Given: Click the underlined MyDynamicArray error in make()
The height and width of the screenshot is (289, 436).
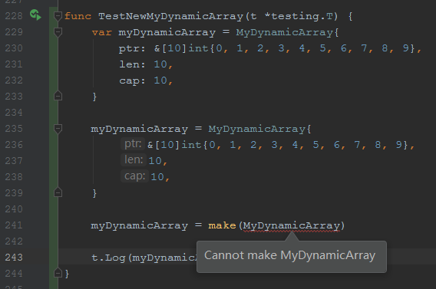Looking at the screenshot, I should (x=292, y=226).
